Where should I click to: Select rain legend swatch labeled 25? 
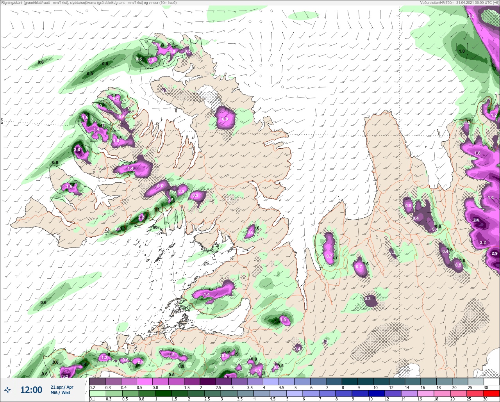475,393
